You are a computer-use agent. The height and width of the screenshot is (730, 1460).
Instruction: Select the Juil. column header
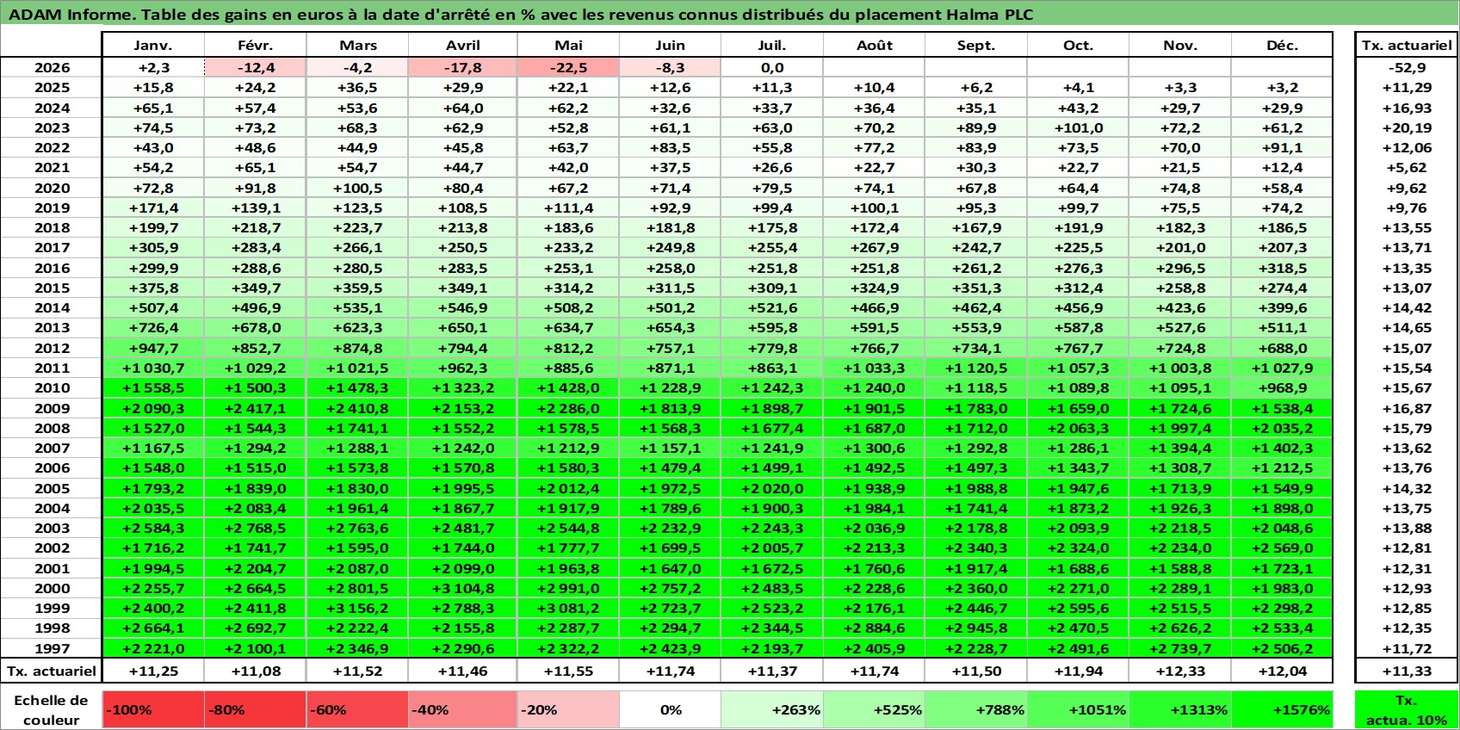pos(772,46)
